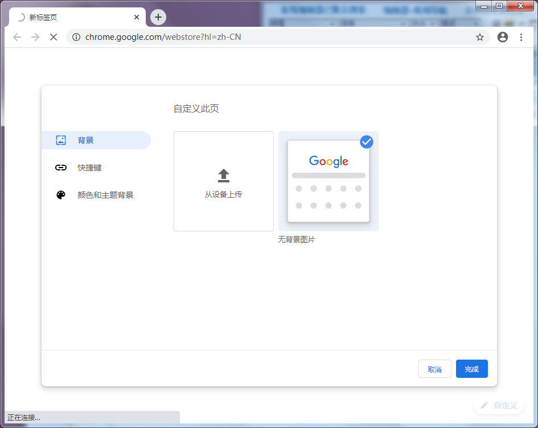The image size is (538, 428).
Task: Open Chrome's three-dot menu
Action: [x=522, y=36]
